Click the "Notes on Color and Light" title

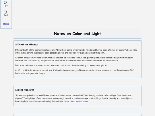coord(77,34)
